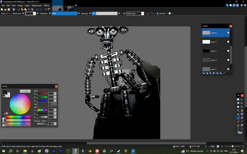247x154 pixels.
Task: Click the Save icon in toolbar
Action: coord(9,9)
